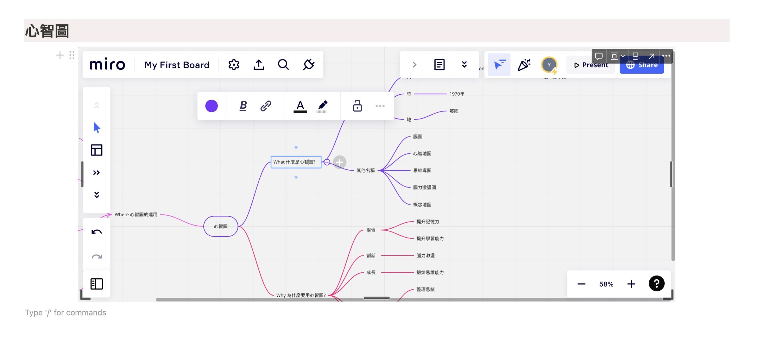Screen dimensions: 758x343
Task: Toggle the lock on selected node
Action: point(357,106)
